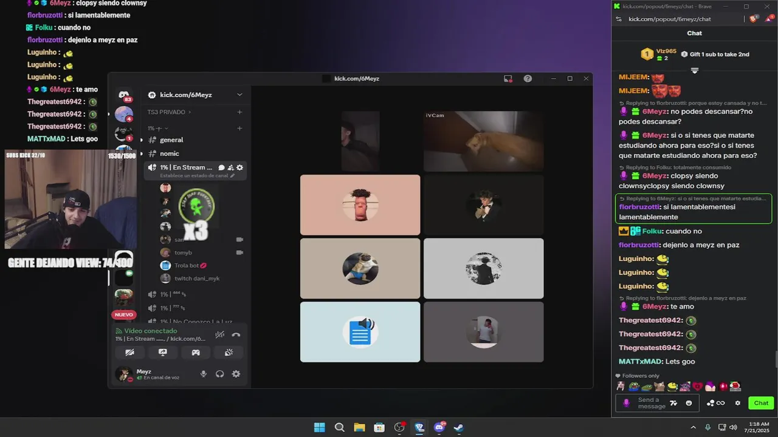Open Kick chat settings gear
Viewport: 778px width, 437px height.
[x=738, y=403]
